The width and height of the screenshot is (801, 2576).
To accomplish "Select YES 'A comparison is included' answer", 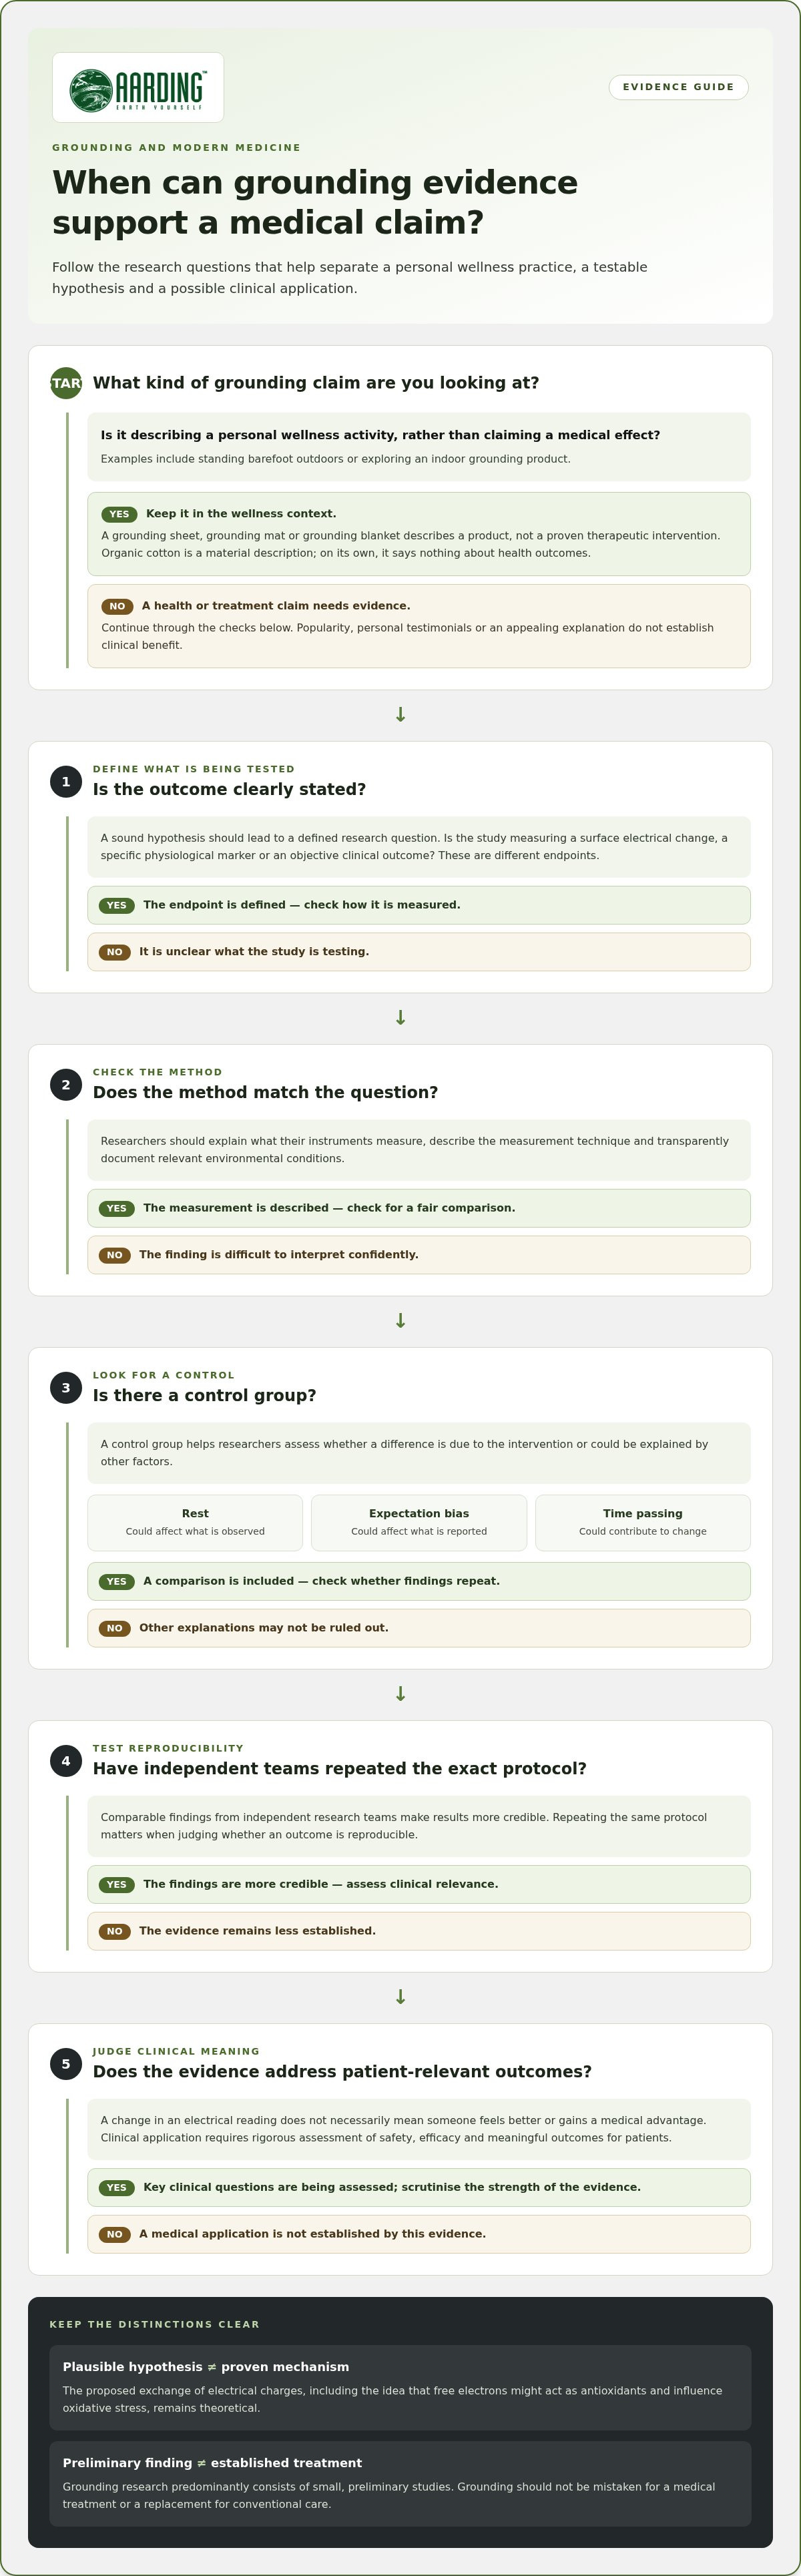I will click(x=419, y=1581).
